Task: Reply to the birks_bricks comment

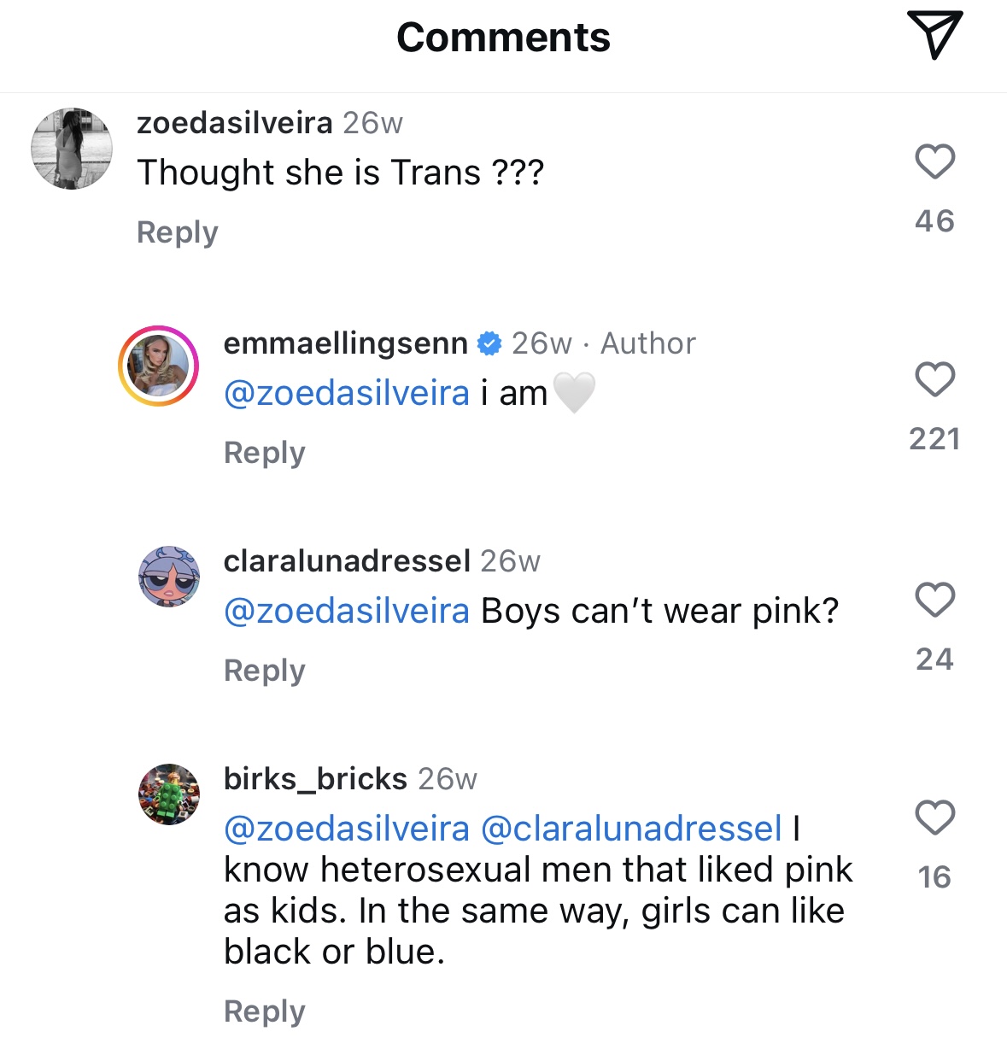Action: click(264, 1011)
